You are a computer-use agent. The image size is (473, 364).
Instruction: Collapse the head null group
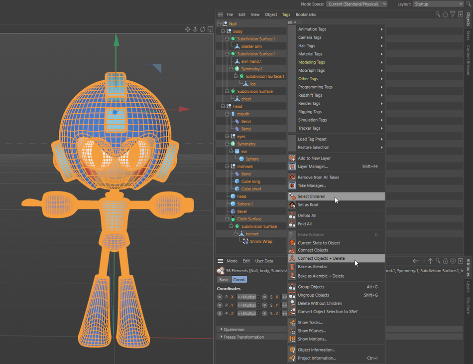pyautogui.click(x=223, y=106)
